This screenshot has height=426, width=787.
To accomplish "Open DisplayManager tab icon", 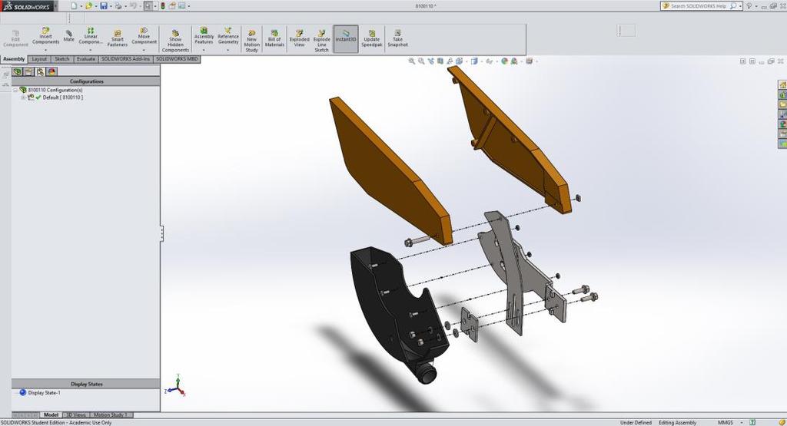I will (x=51, y=71).
